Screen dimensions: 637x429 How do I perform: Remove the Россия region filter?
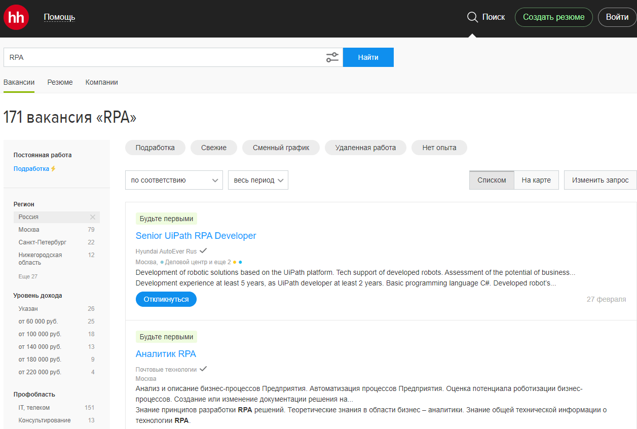[x=92, y=217]
